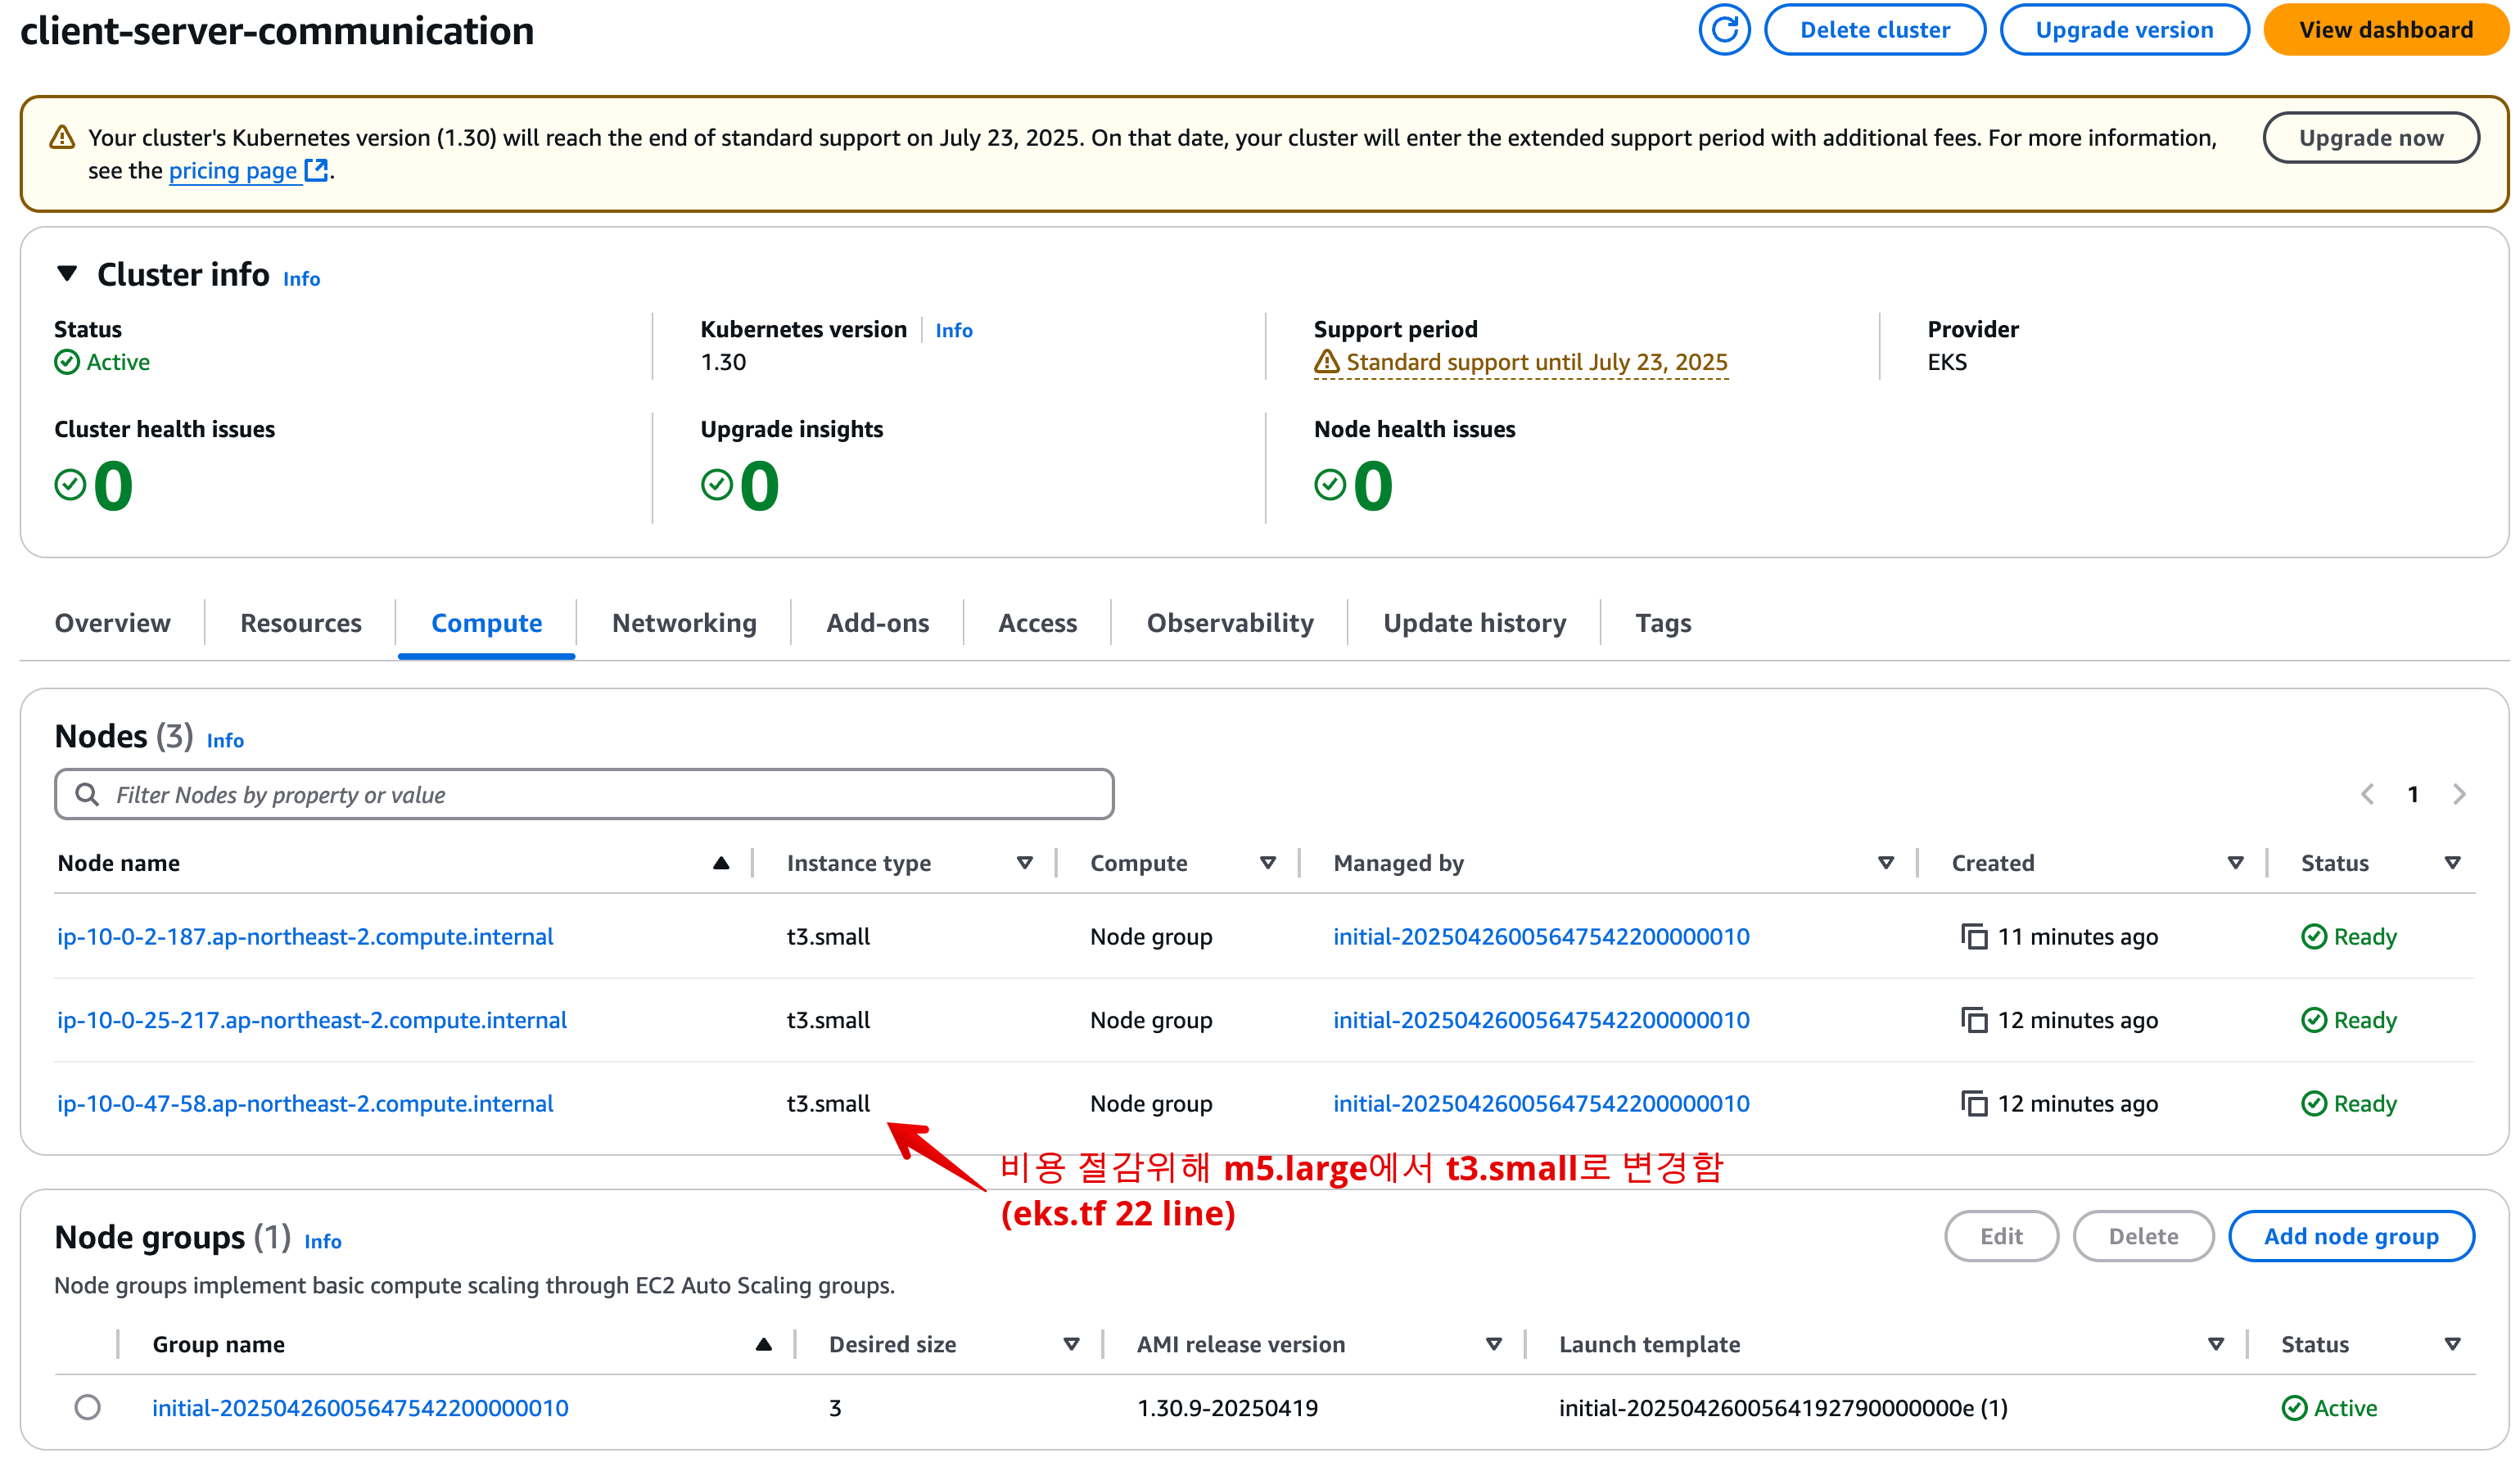This screenshot has width=2520, height=1462.
Task: Click the search icon in Nodes filter
Action: coord(87,795)
